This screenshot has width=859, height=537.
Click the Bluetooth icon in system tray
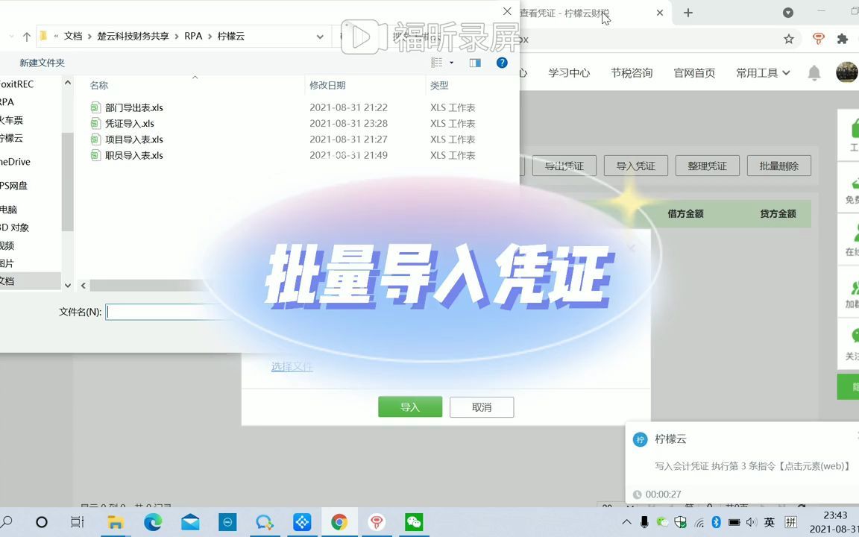coord(716,522)
